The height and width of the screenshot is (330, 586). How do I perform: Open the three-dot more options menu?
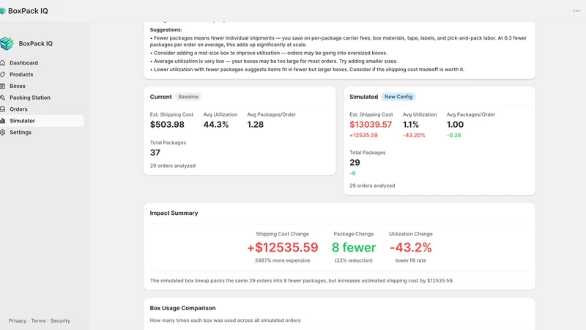[x=576, y=11]
